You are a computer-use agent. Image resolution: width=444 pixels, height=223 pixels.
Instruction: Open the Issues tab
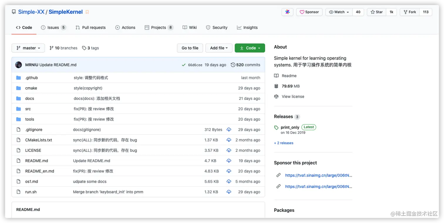tap(53, 28)
